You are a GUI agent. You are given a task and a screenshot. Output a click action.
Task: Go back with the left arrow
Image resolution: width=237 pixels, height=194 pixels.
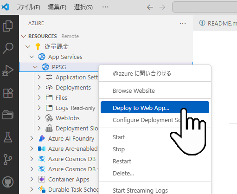(x=150, y=7)
